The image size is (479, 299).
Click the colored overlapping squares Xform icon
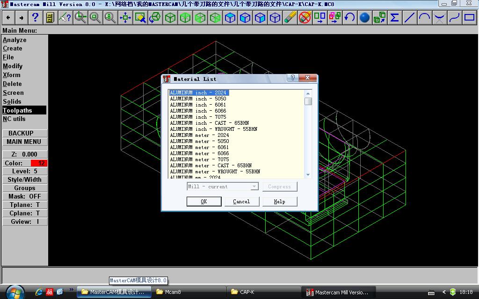335,18
